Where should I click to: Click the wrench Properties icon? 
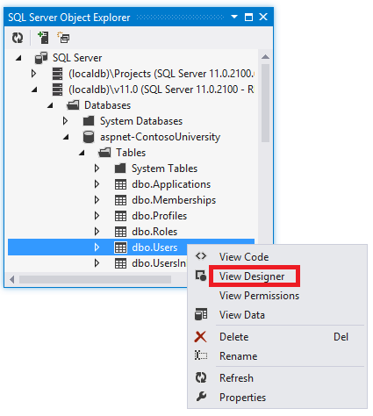[x=201, y=397]
